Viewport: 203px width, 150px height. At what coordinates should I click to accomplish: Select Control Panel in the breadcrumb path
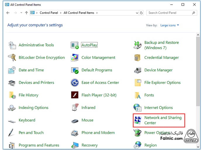point(49,13)
